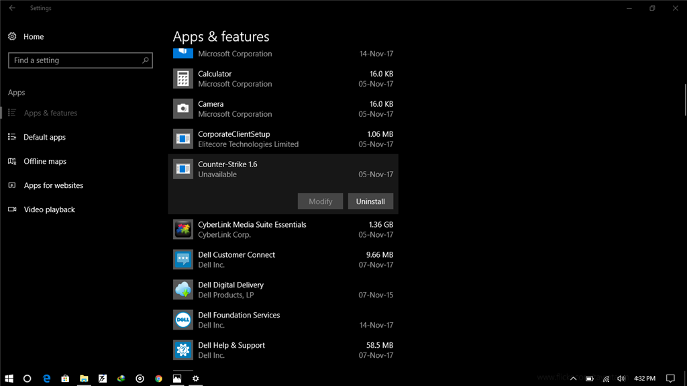Click Counter-Strike 1.6 title text
687x386 pixels.
click(x=227, y=164)
